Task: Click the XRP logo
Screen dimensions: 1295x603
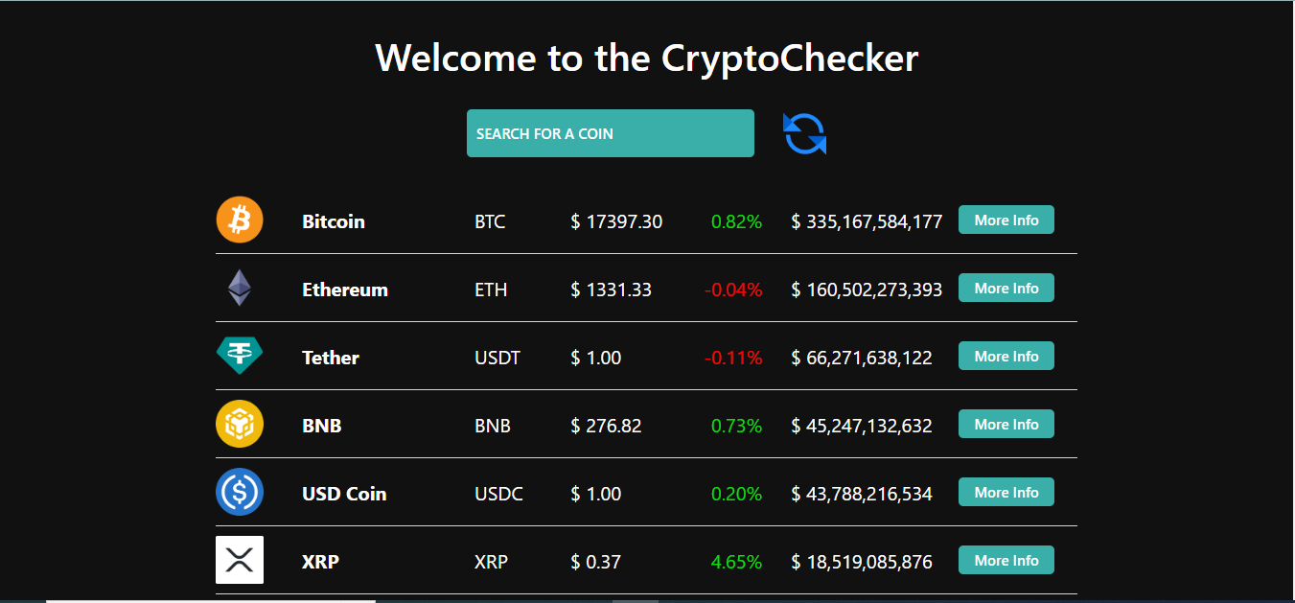Action: pos(240,560)
